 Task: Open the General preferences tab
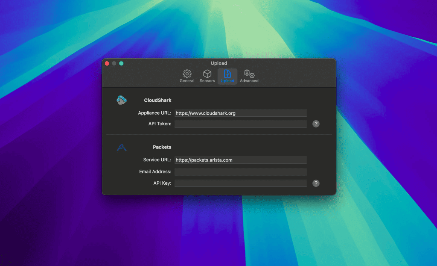[187, 76]
